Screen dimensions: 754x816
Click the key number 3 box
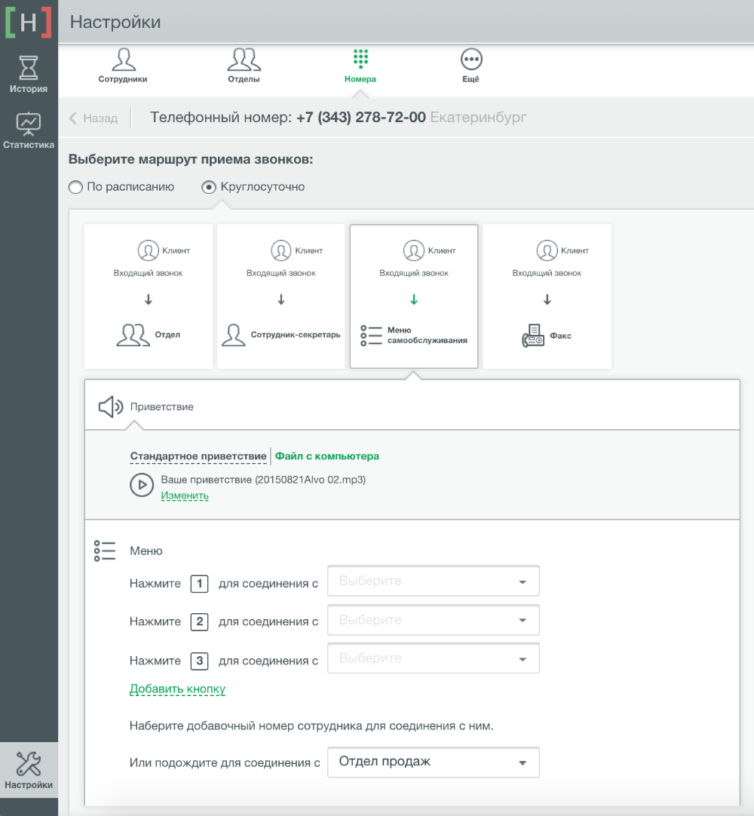[199, 661]
